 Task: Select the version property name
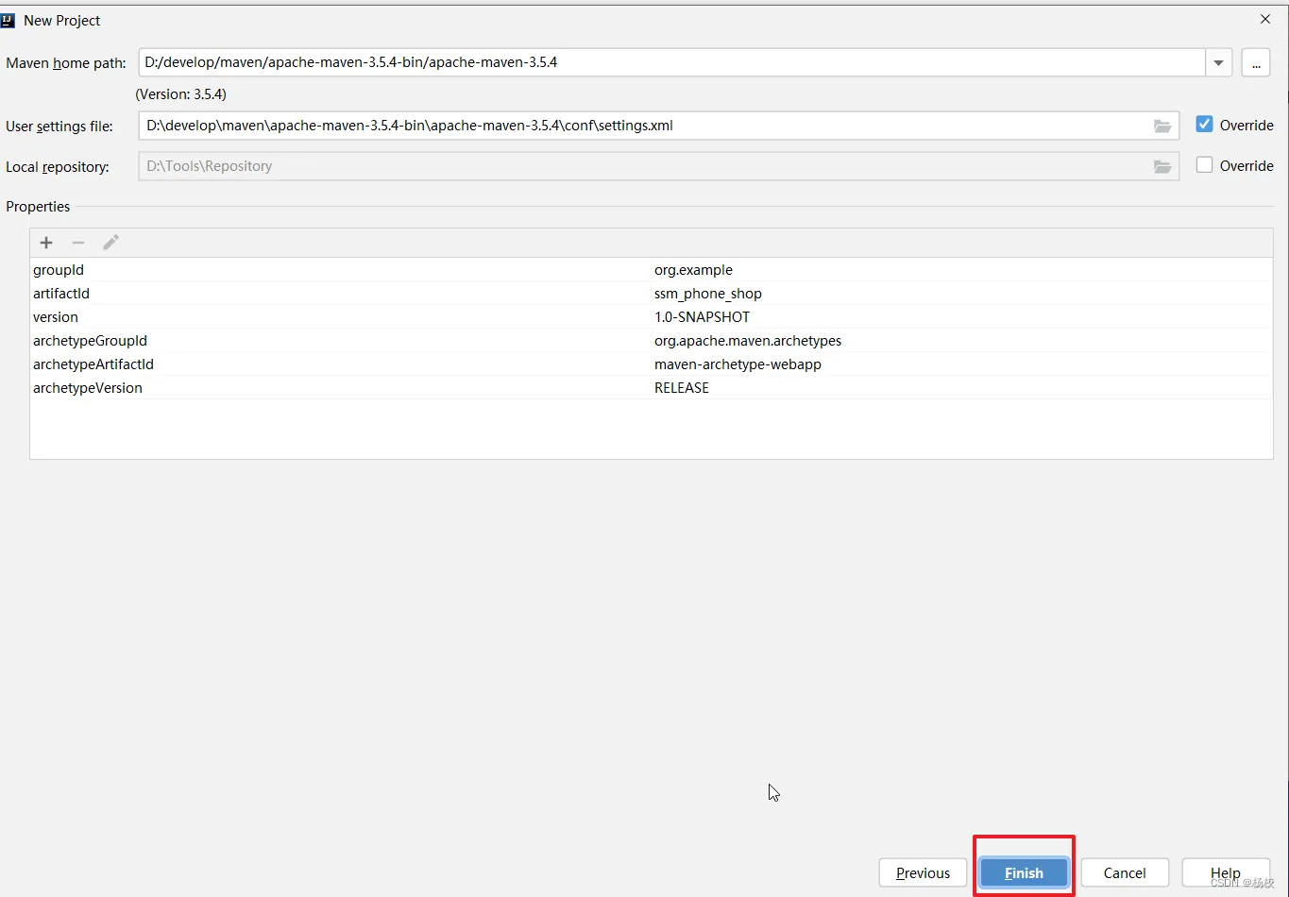coord(56,317)
